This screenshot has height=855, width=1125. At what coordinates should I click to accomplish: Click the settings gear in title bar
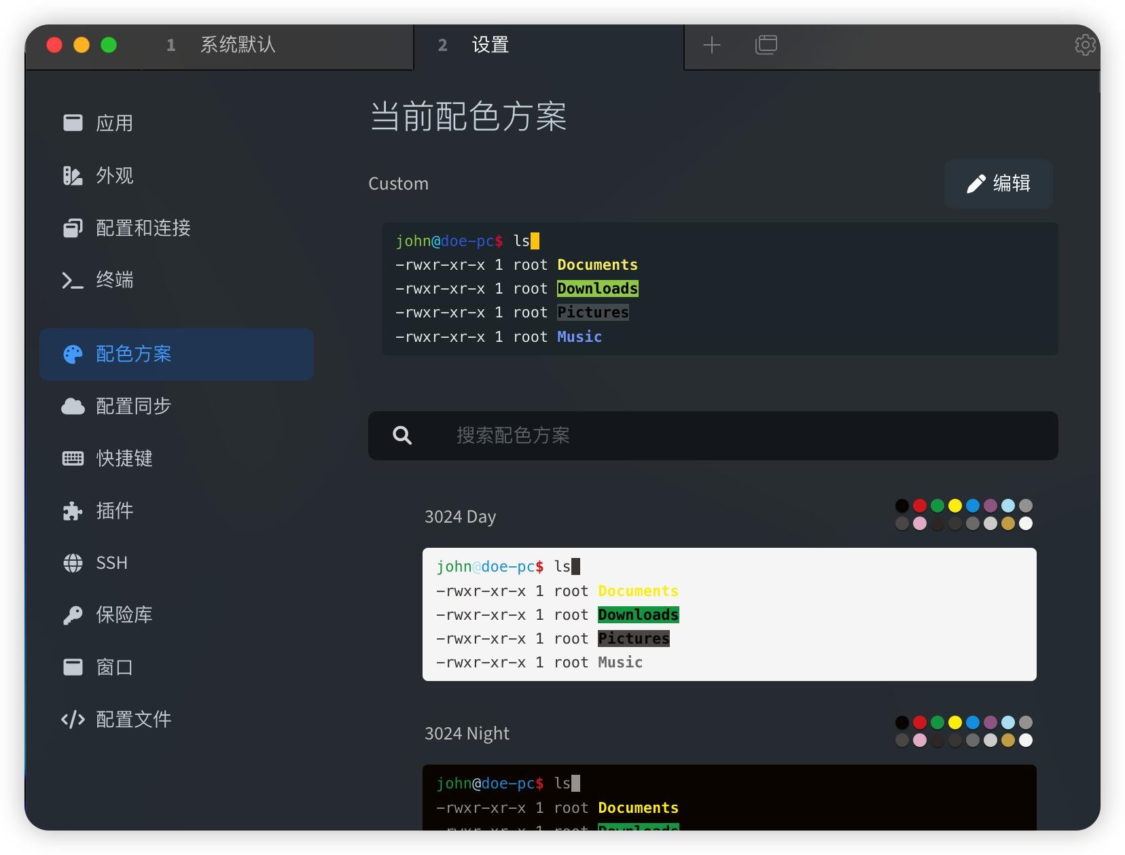point(1085,45)
